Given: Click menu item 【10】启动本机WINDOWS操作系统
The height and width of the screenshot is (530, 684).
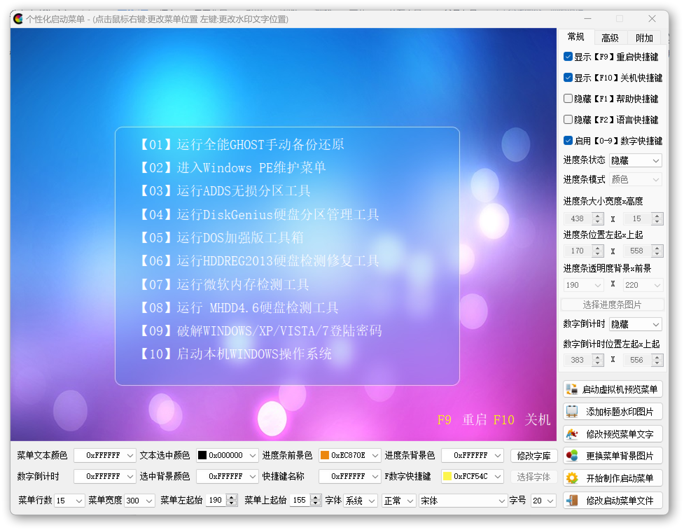Looking at the screenshot, I should tap(235, 354).
